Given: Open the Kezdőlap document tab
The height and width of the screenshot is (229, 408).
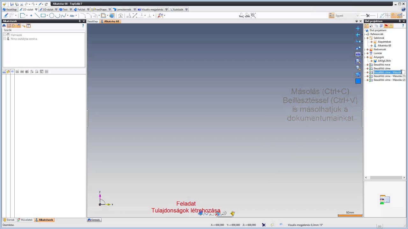Looking at the screenshot, I should (x=93, y=21).
